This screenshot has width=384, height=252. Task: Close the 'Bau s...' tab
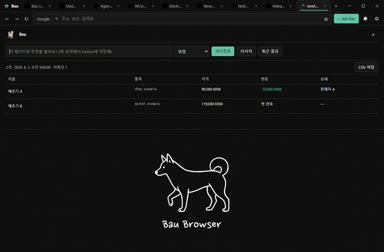(49, 6)
